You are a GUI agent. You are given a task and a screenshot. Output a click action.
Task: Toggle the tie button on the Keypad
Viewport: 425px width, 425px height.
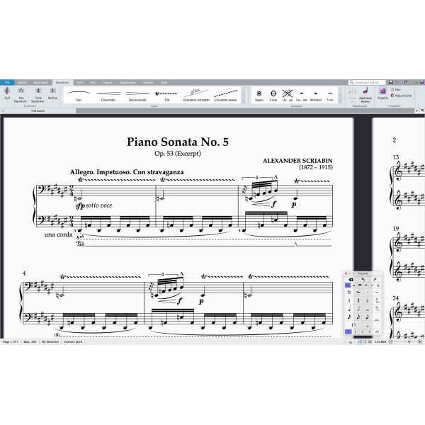click(377, 321)
